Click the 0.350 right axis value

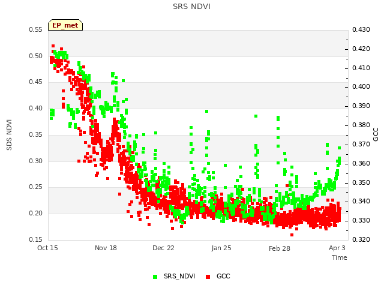361,182
